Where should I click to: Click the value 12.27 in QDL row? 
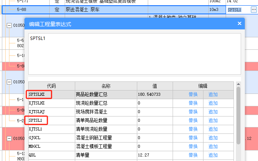(144, 155)
